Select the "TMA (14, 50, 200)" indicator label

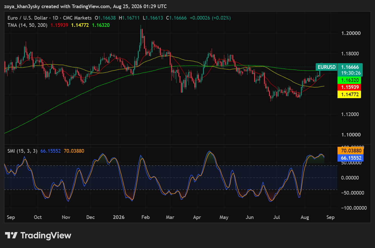[27, 25]
